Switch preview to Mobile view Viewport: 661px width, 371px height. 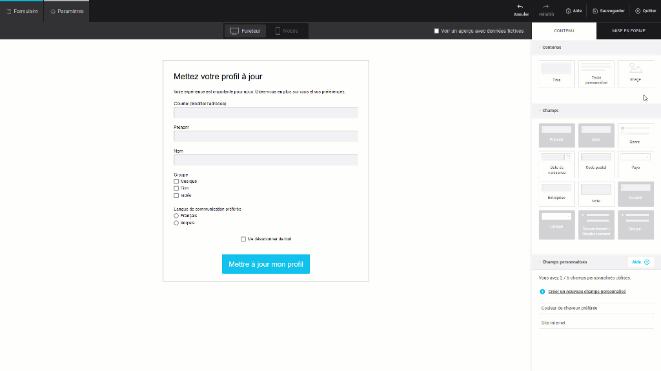(x=286, y=31)
